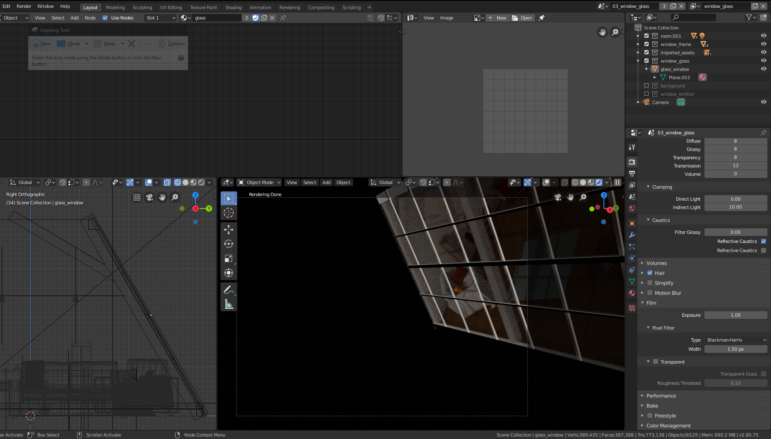This screenshot has width=771, height=439.
Task: Disable Reflective Caustics
Action: (x=764, y=241)
